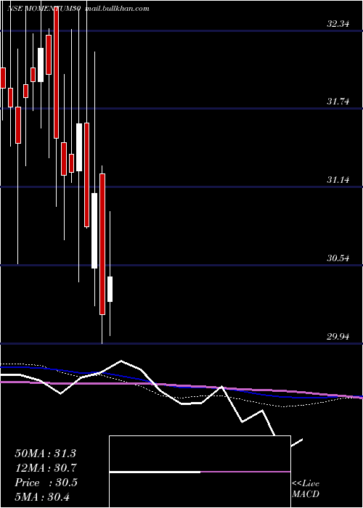Click the MACD histogram box

[200, 472]
